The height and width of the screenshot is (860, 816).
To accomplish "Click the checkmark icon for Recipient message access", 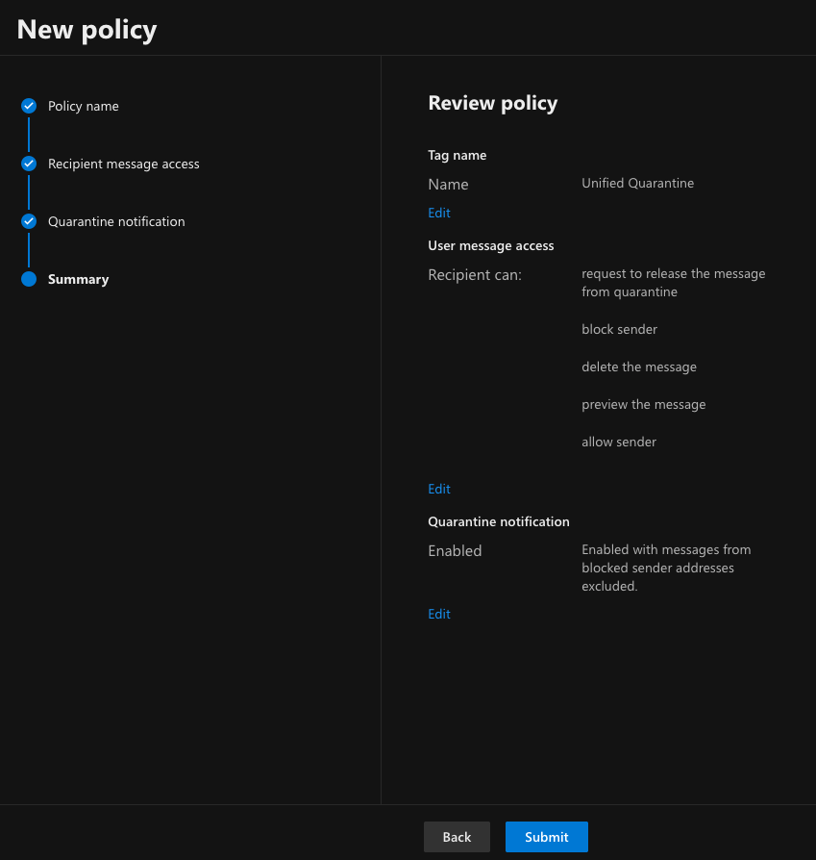I will [x=29, y=164].
